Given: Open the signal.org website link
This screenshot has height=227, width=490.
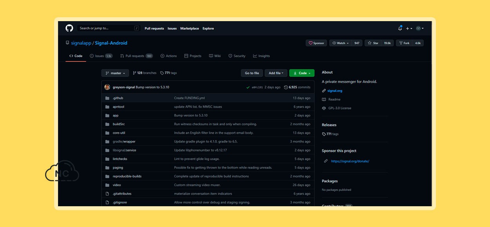Looking at the screenshot, I should point(335,91).
